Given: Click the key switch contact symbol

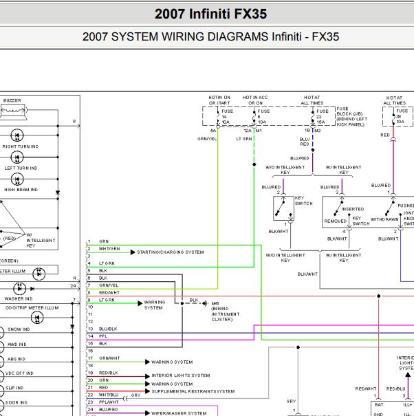Looking at the screenshot, I should tap(283, 208).
